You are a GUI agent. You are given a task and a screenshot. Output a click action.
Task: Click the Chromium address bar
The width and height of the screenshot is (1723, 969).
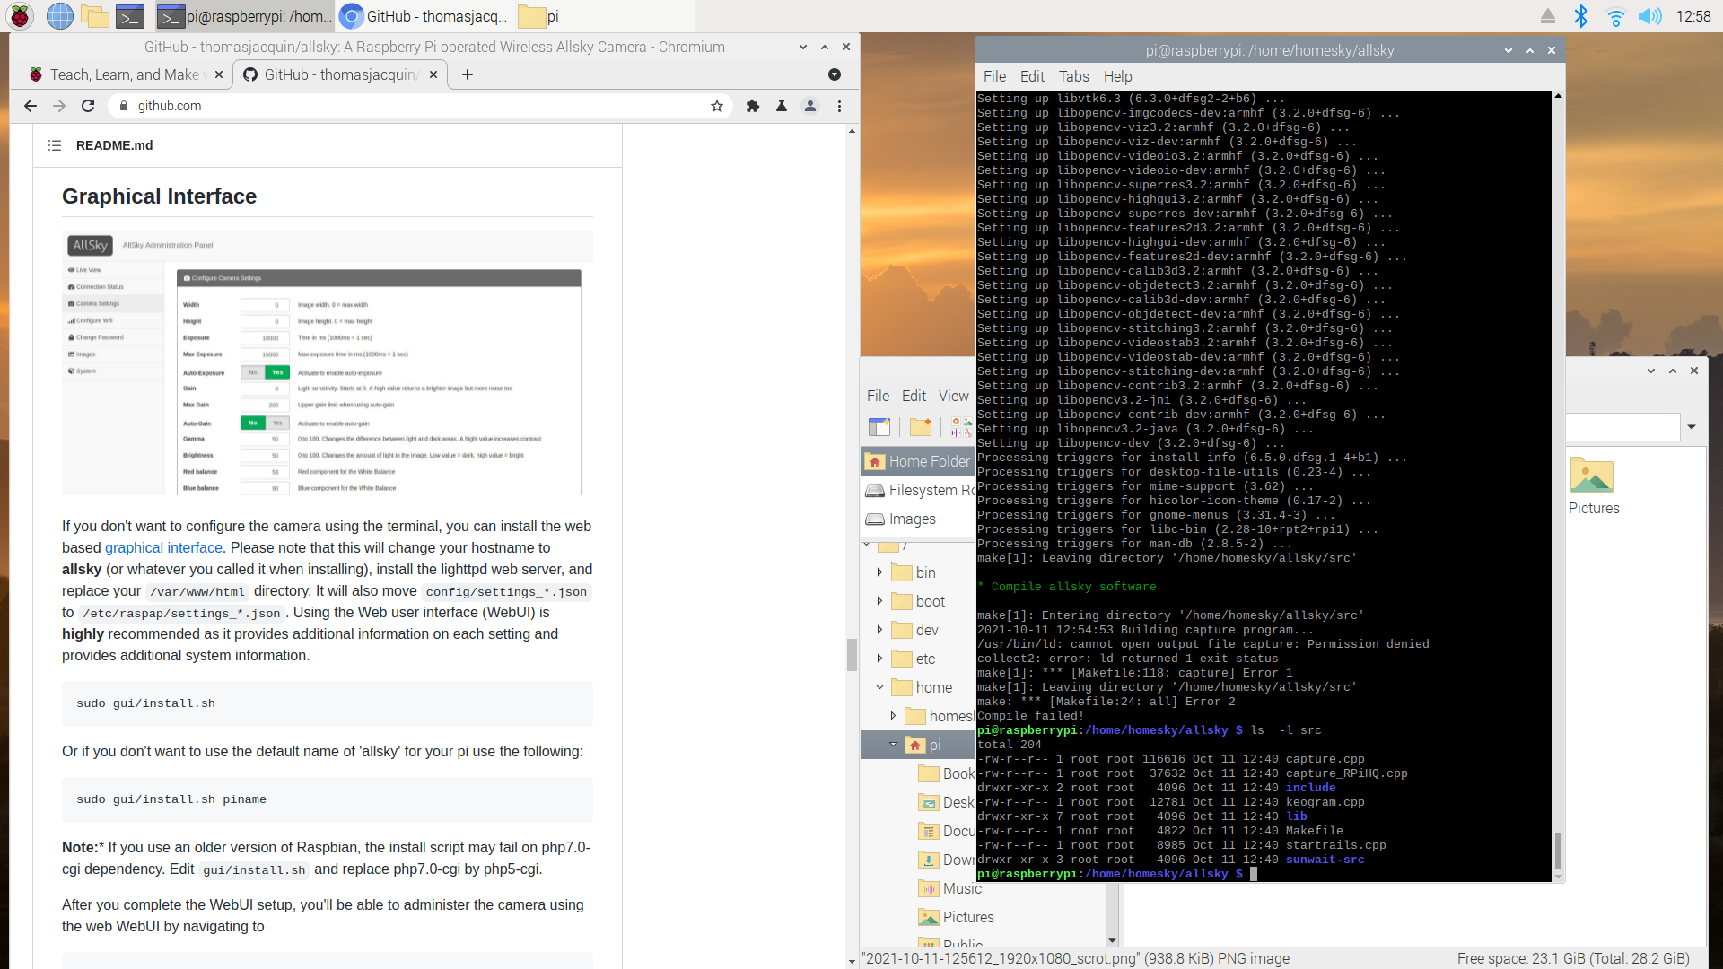pos(422,106)
